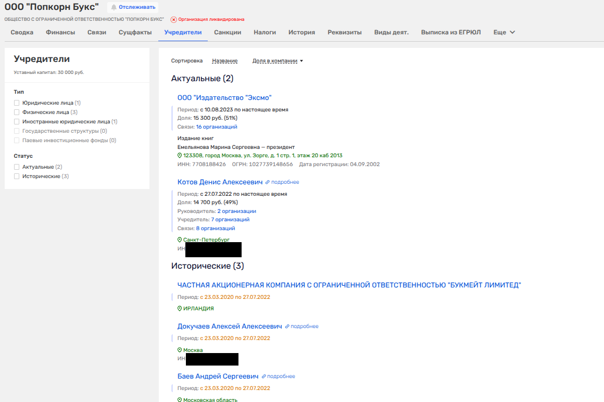Open БУКМЕЙТ ЛИМИТЕД company page
This screenshot has width=604, height=402.
click(x=349, y=285)
